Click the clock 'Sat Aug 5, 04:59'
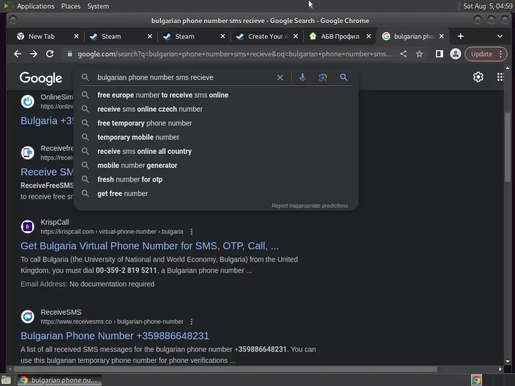Viewport: 515px width, 386px height. tap(488, 6)
